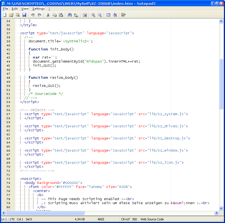The width and height of the screenshot is (225, 223).
Task: Click the "Ln 1 : 170" status bar entry
Action: [8, 219]
